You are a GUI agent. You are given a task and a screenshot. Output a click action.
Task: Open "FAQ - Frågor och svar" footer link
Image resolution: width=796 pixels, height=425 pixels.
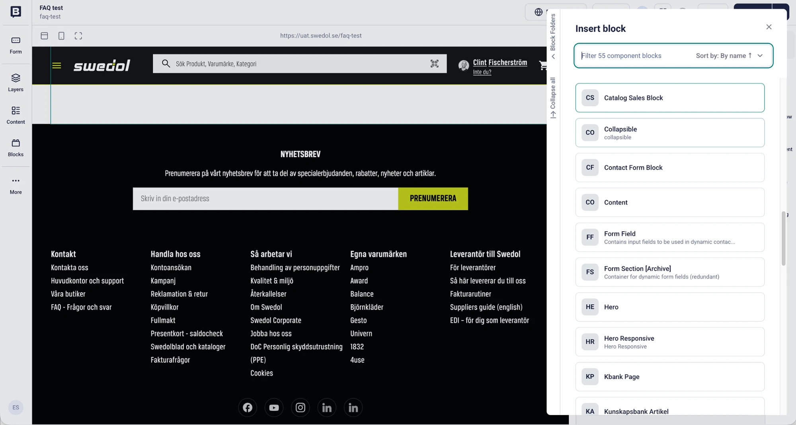(81, 307)
